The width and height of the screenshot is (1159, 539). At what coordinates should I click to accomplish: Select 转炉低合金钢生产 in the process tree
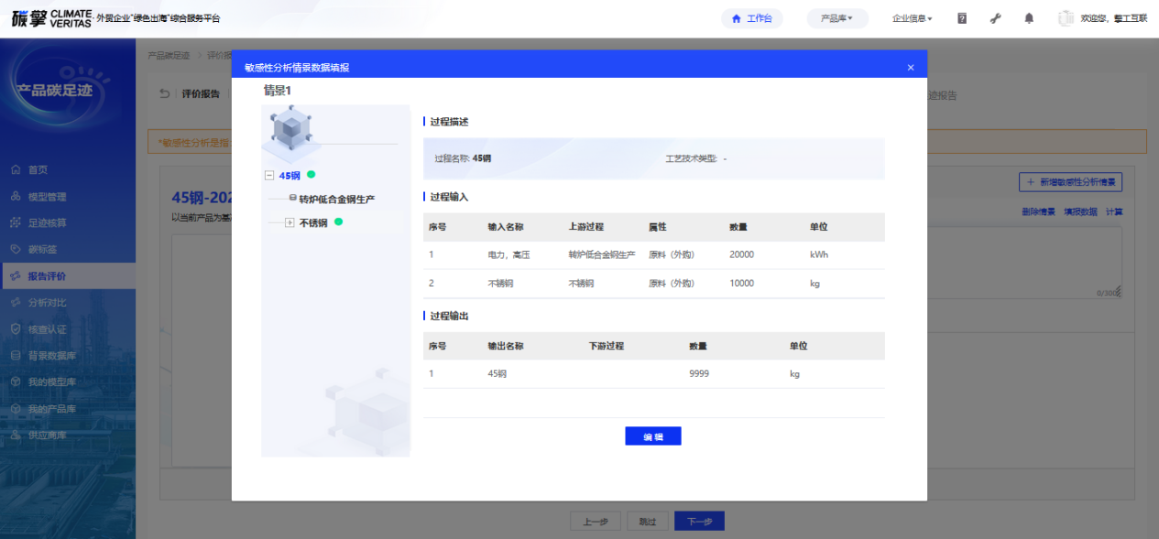(336, 199)
